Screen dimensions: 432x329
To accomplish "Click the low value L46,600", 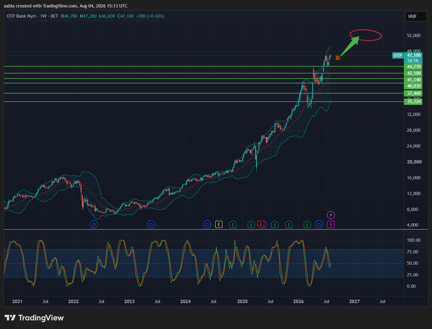I will pyautogui.click(x=107, y=16).
